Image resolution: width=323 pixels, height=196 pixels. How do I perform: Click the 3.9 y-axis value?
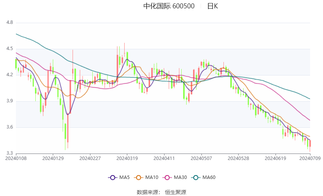(x=9, y=101)
